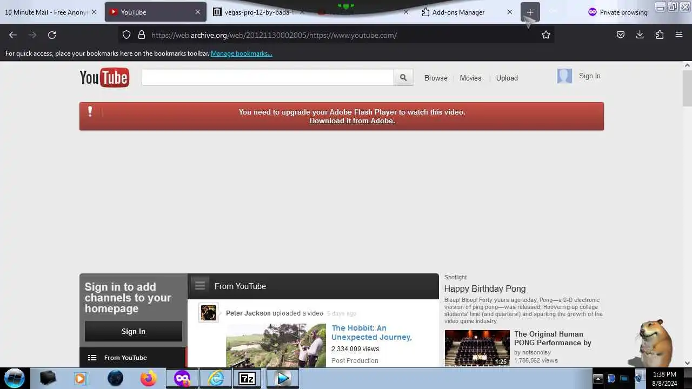The width and height of the screenshot is (692, 389).
Task: Open Windows Media Player taskbar icon
Action: pyautogui.click(x=80, y=378)
